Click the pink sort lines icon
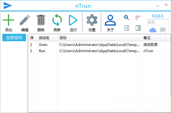The width and height of the screenshot is (172, 113). [x=138, y=18]
